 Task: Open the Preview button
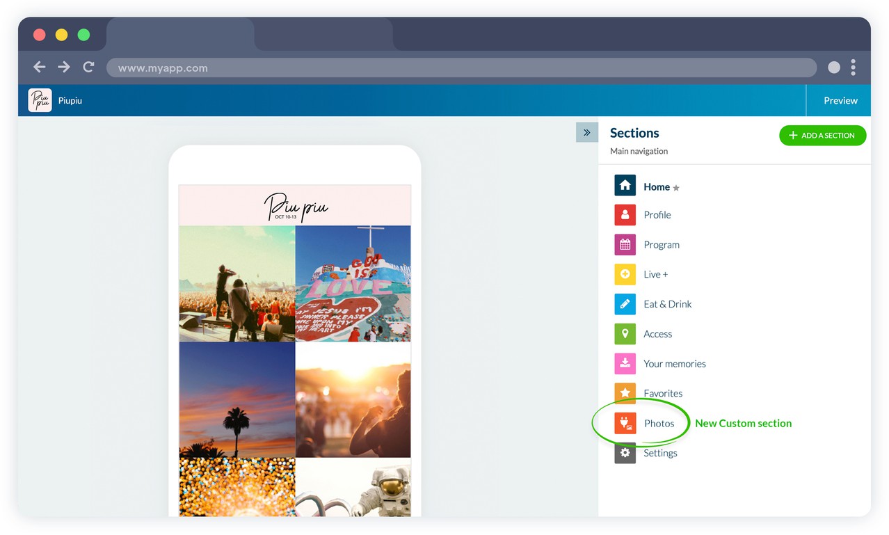click(x=840, y=100)
